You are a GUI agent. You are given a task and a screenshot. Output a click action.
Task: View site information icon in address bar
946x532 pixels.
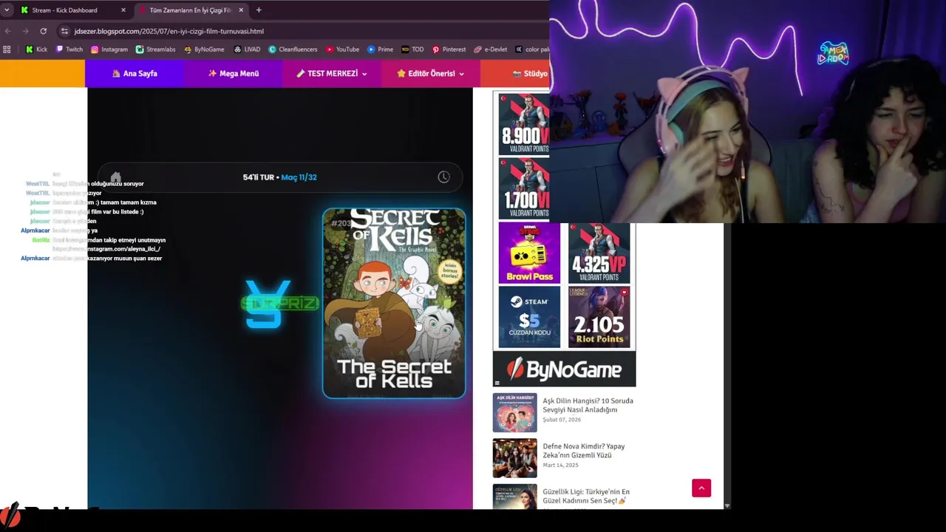point(65,31)
